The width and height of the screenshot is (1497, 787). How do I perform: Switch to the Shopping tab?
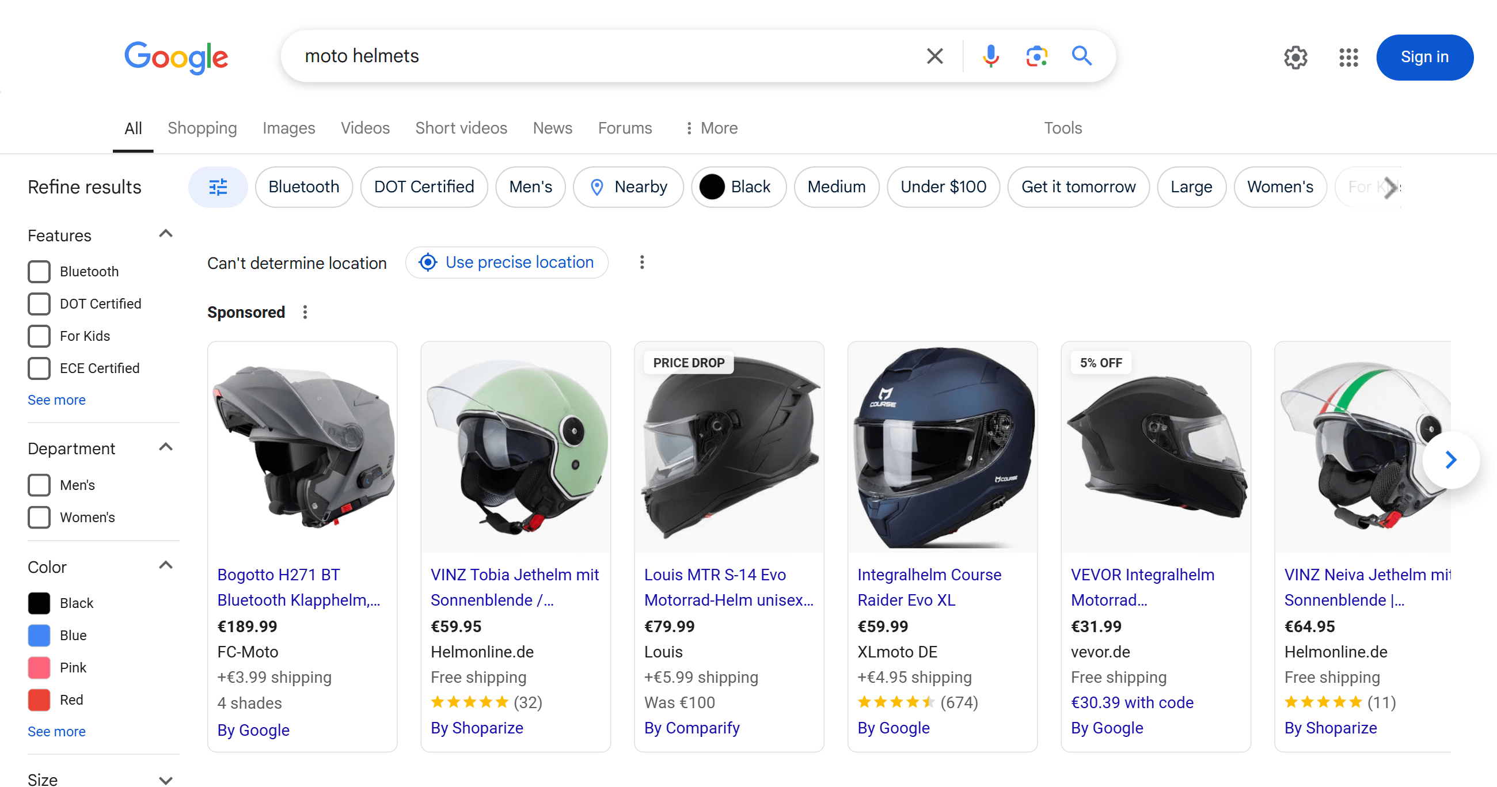pos(202,128)
